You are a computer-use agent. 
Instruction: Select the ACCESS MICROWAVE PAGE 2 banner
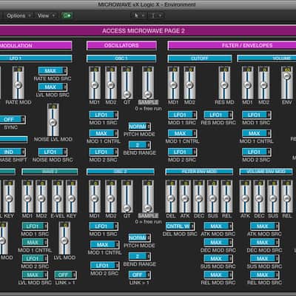click(x=148, y=31)
